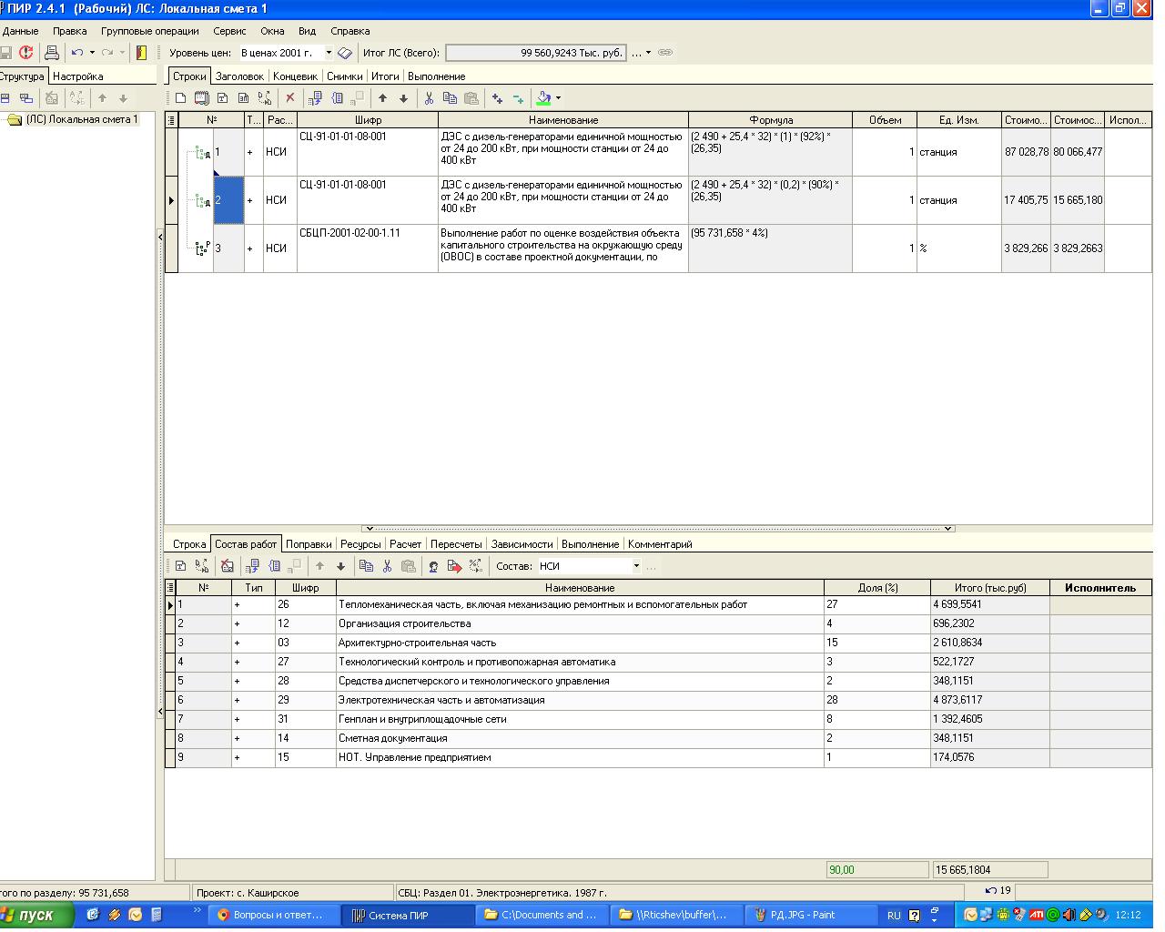This screenshot has height=932, width=1165.
Task: Collapse the left structure panel splitter arrow
Action: [x=160, y=237]
